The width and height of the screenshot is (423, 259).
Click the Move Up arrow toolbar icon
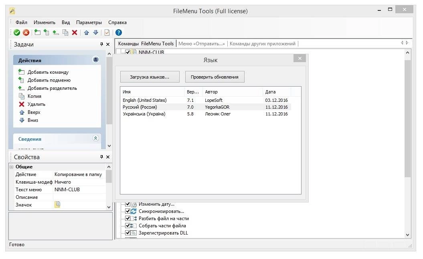tap(86, 32)
